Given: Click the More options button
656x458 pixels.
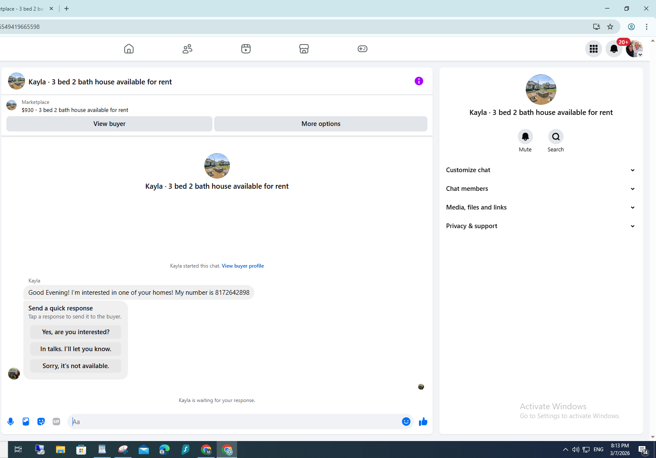Looking at the screenshot, I should (321, 124).
